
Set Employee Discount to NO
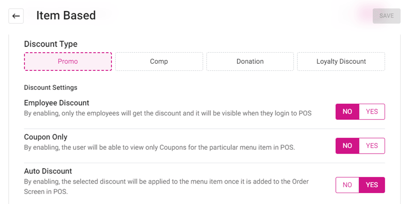[347, 112]
